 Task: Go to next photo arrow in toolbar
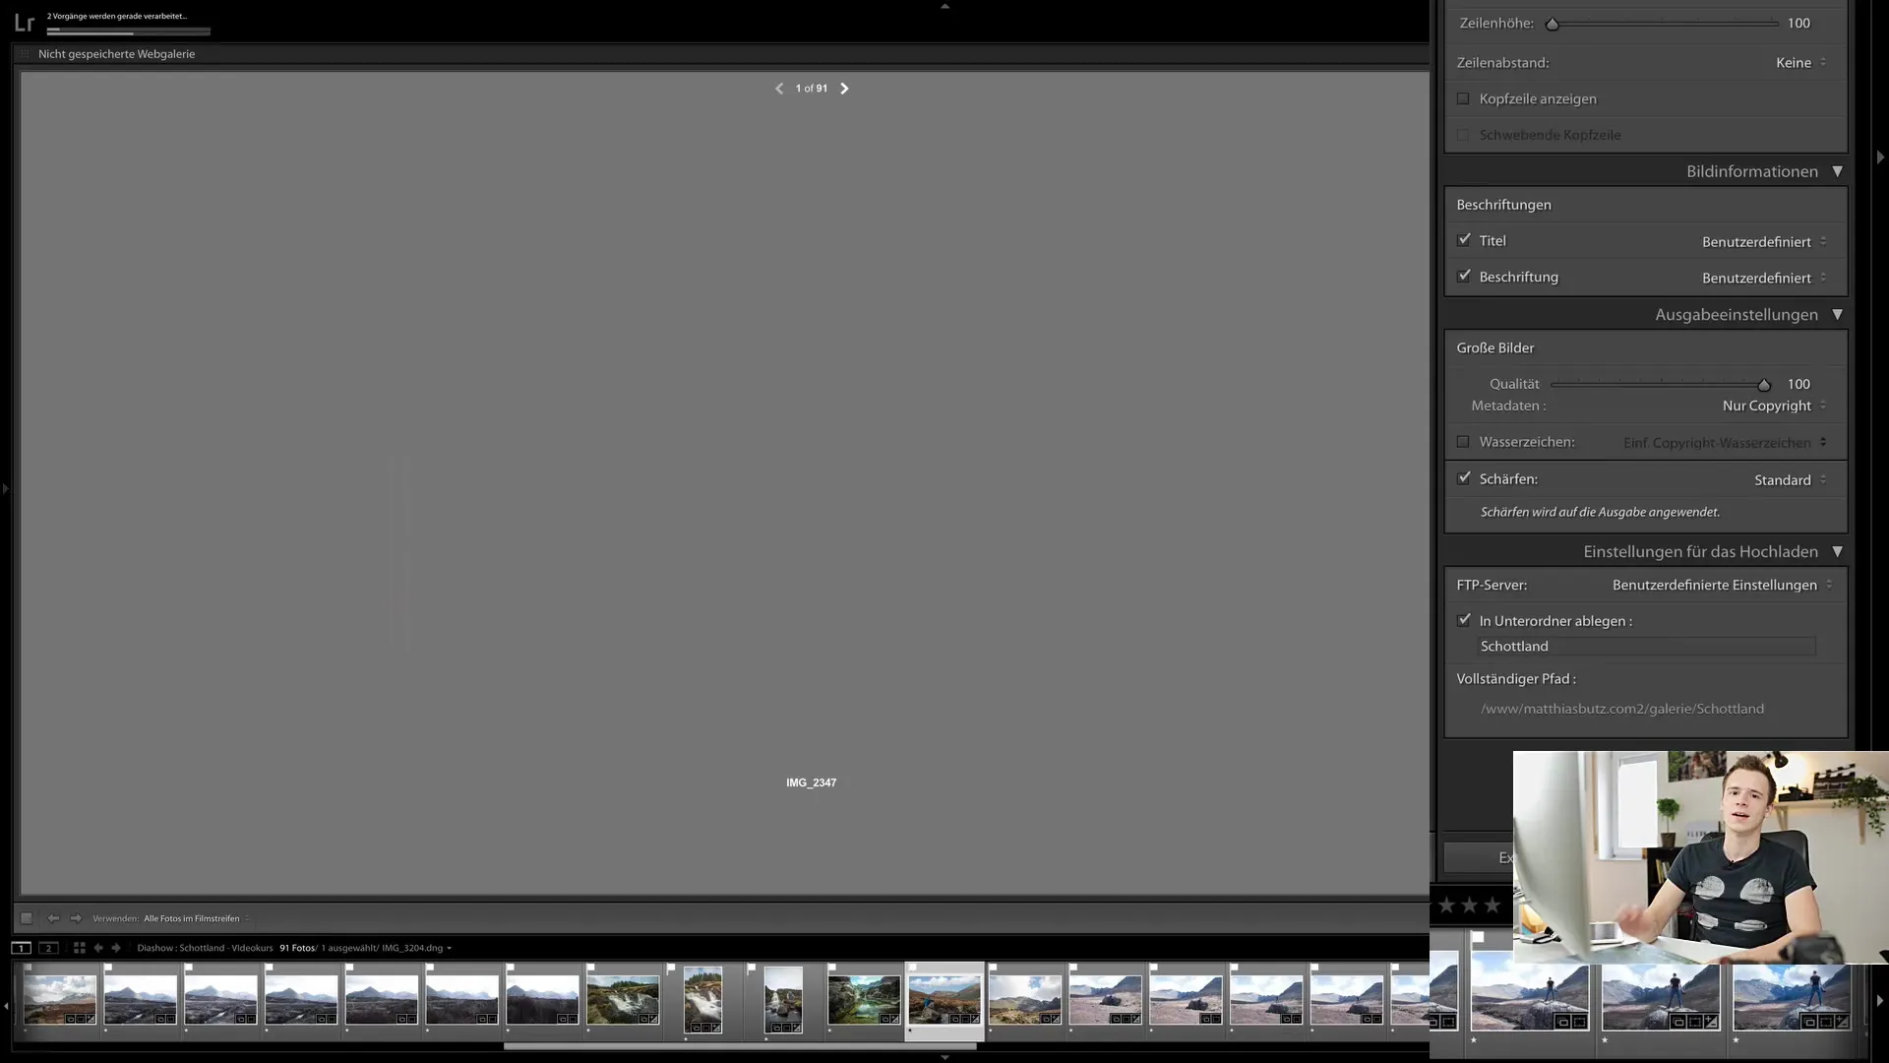pos(76,918)
